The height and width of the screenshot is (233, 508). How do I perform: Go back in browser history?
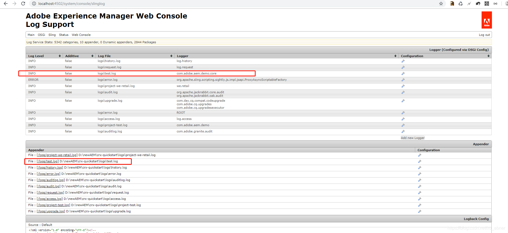[x=6, y=4]
